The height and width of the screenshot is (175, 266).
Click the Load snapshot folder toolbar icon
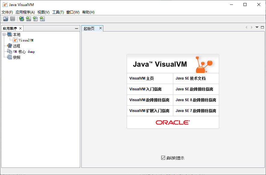(6, 19)
